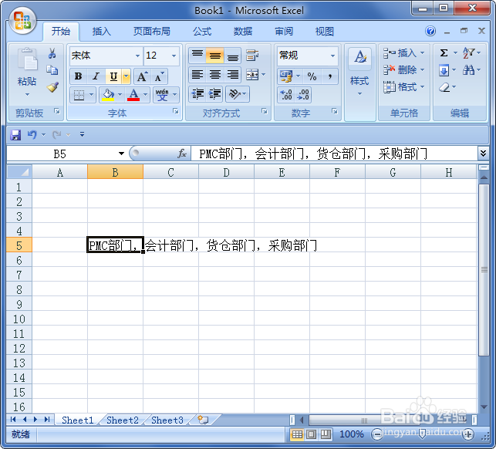Open the font size 12 dropdown
Screen dimensions: 496x449
(174, 56)
